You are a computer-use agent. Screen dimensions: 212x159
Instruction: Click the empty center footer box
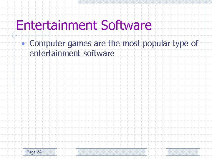coord(111,152)
